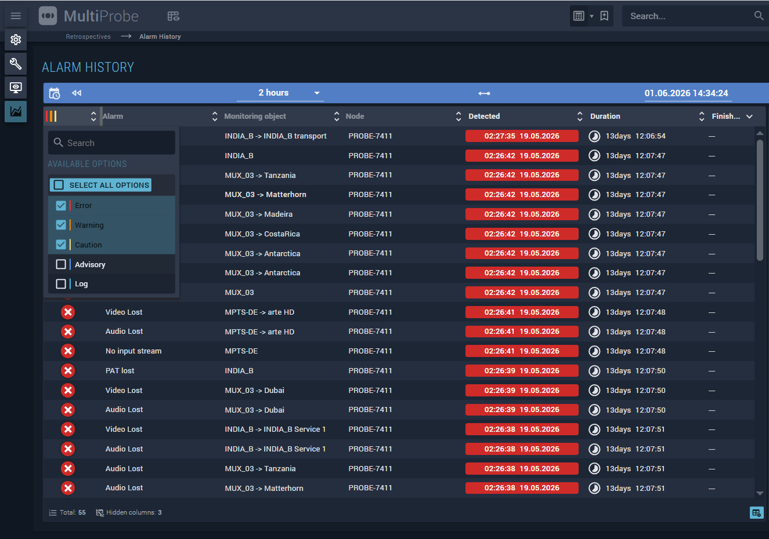Click the search magnifier icon
The image size is (769, 539).
pyautogui.click(x=759, y=16)
